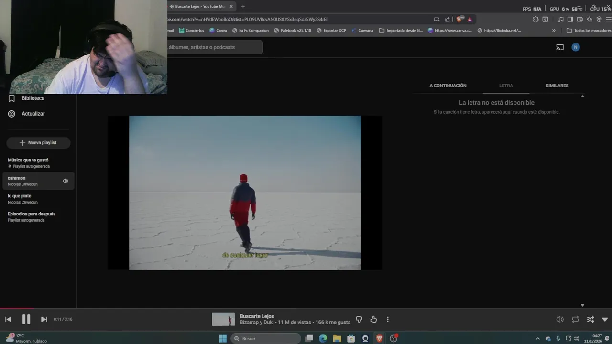This screenshot has width=612, height=344.
Task: Open the Canva bookmark
Action: (x=218, y=31)
